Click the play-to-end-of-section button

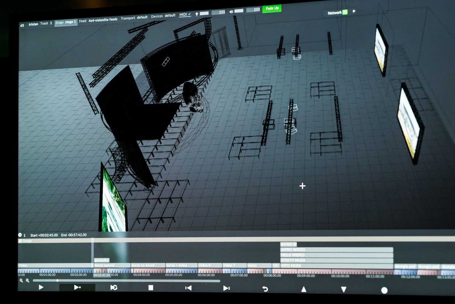[77, 287]
